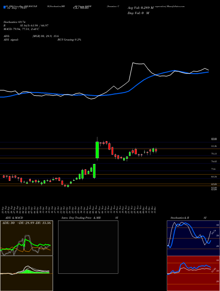This screenshot has height=291, width=220.
Task: Click the 'BUY Growing @ 2%' signal text
Action: click(69, 40)
